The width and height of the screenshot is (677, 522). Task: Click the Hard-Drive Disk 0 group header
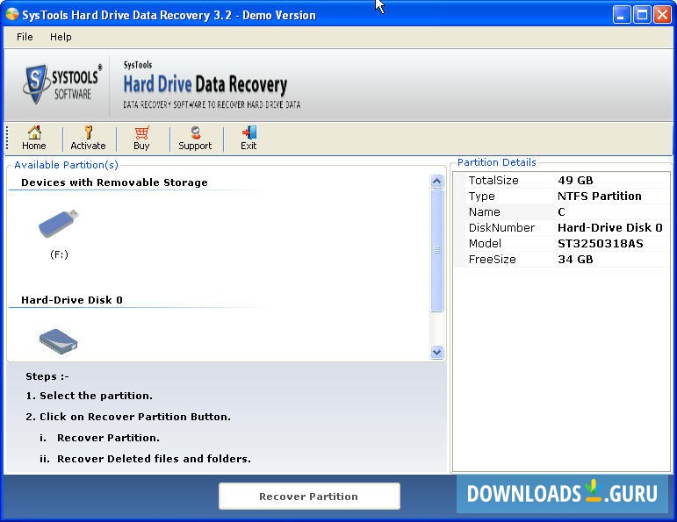click(72, 300)
